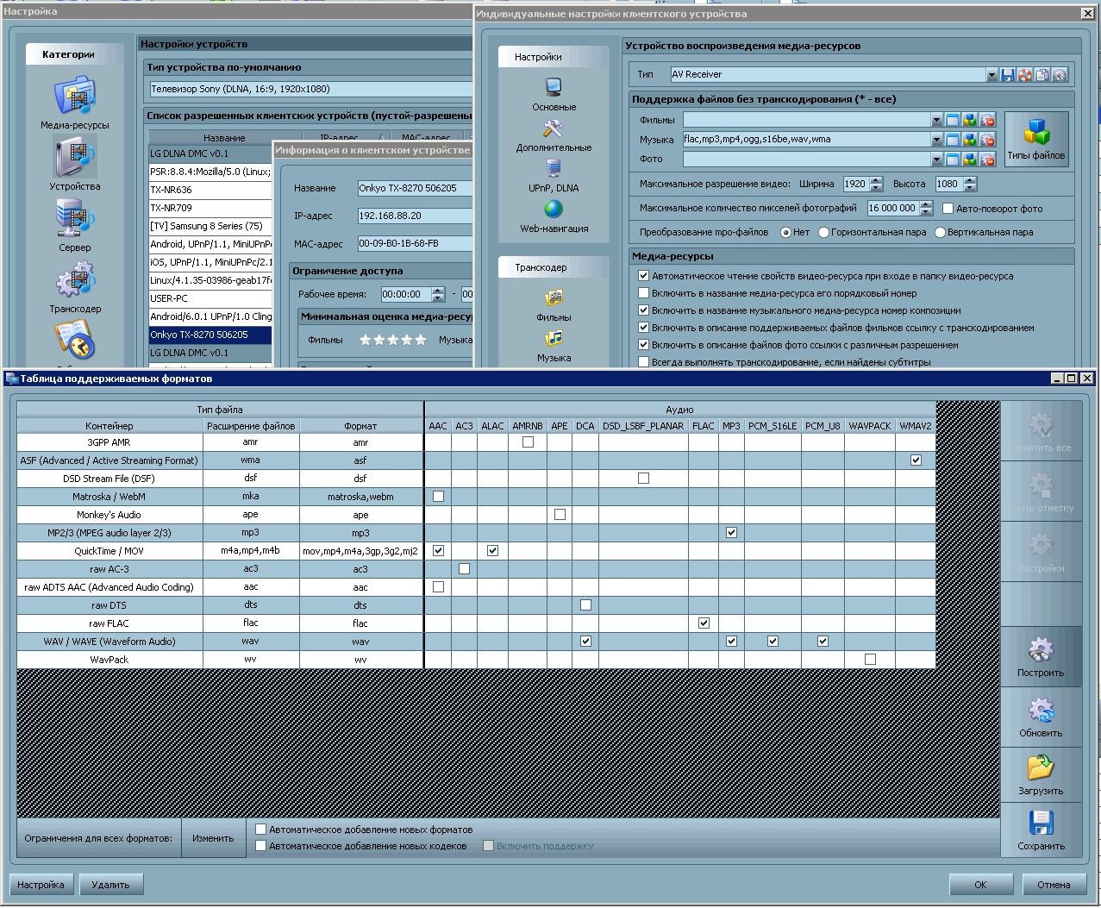Image resolution: width=1101 pixels, height=908 pixels.
Task: Click the Сохранить floppy disk icon
Action: 1041,823
